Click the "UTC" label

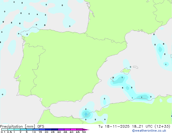pyautogui.click(x=149, y=126)
